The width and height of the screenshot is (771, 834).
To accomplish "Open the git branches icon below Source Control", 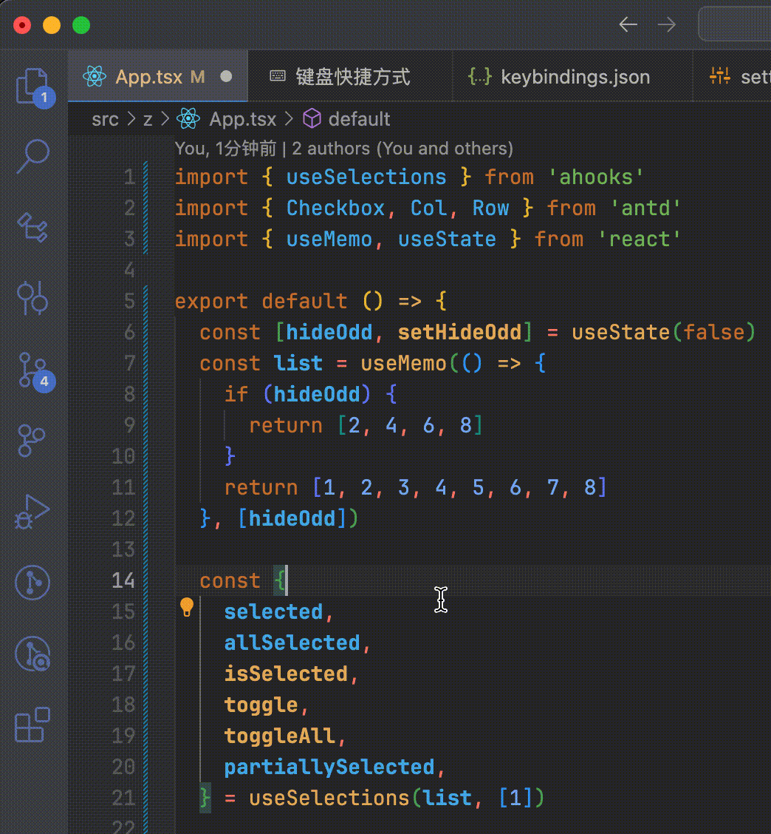I will (31, 440).
